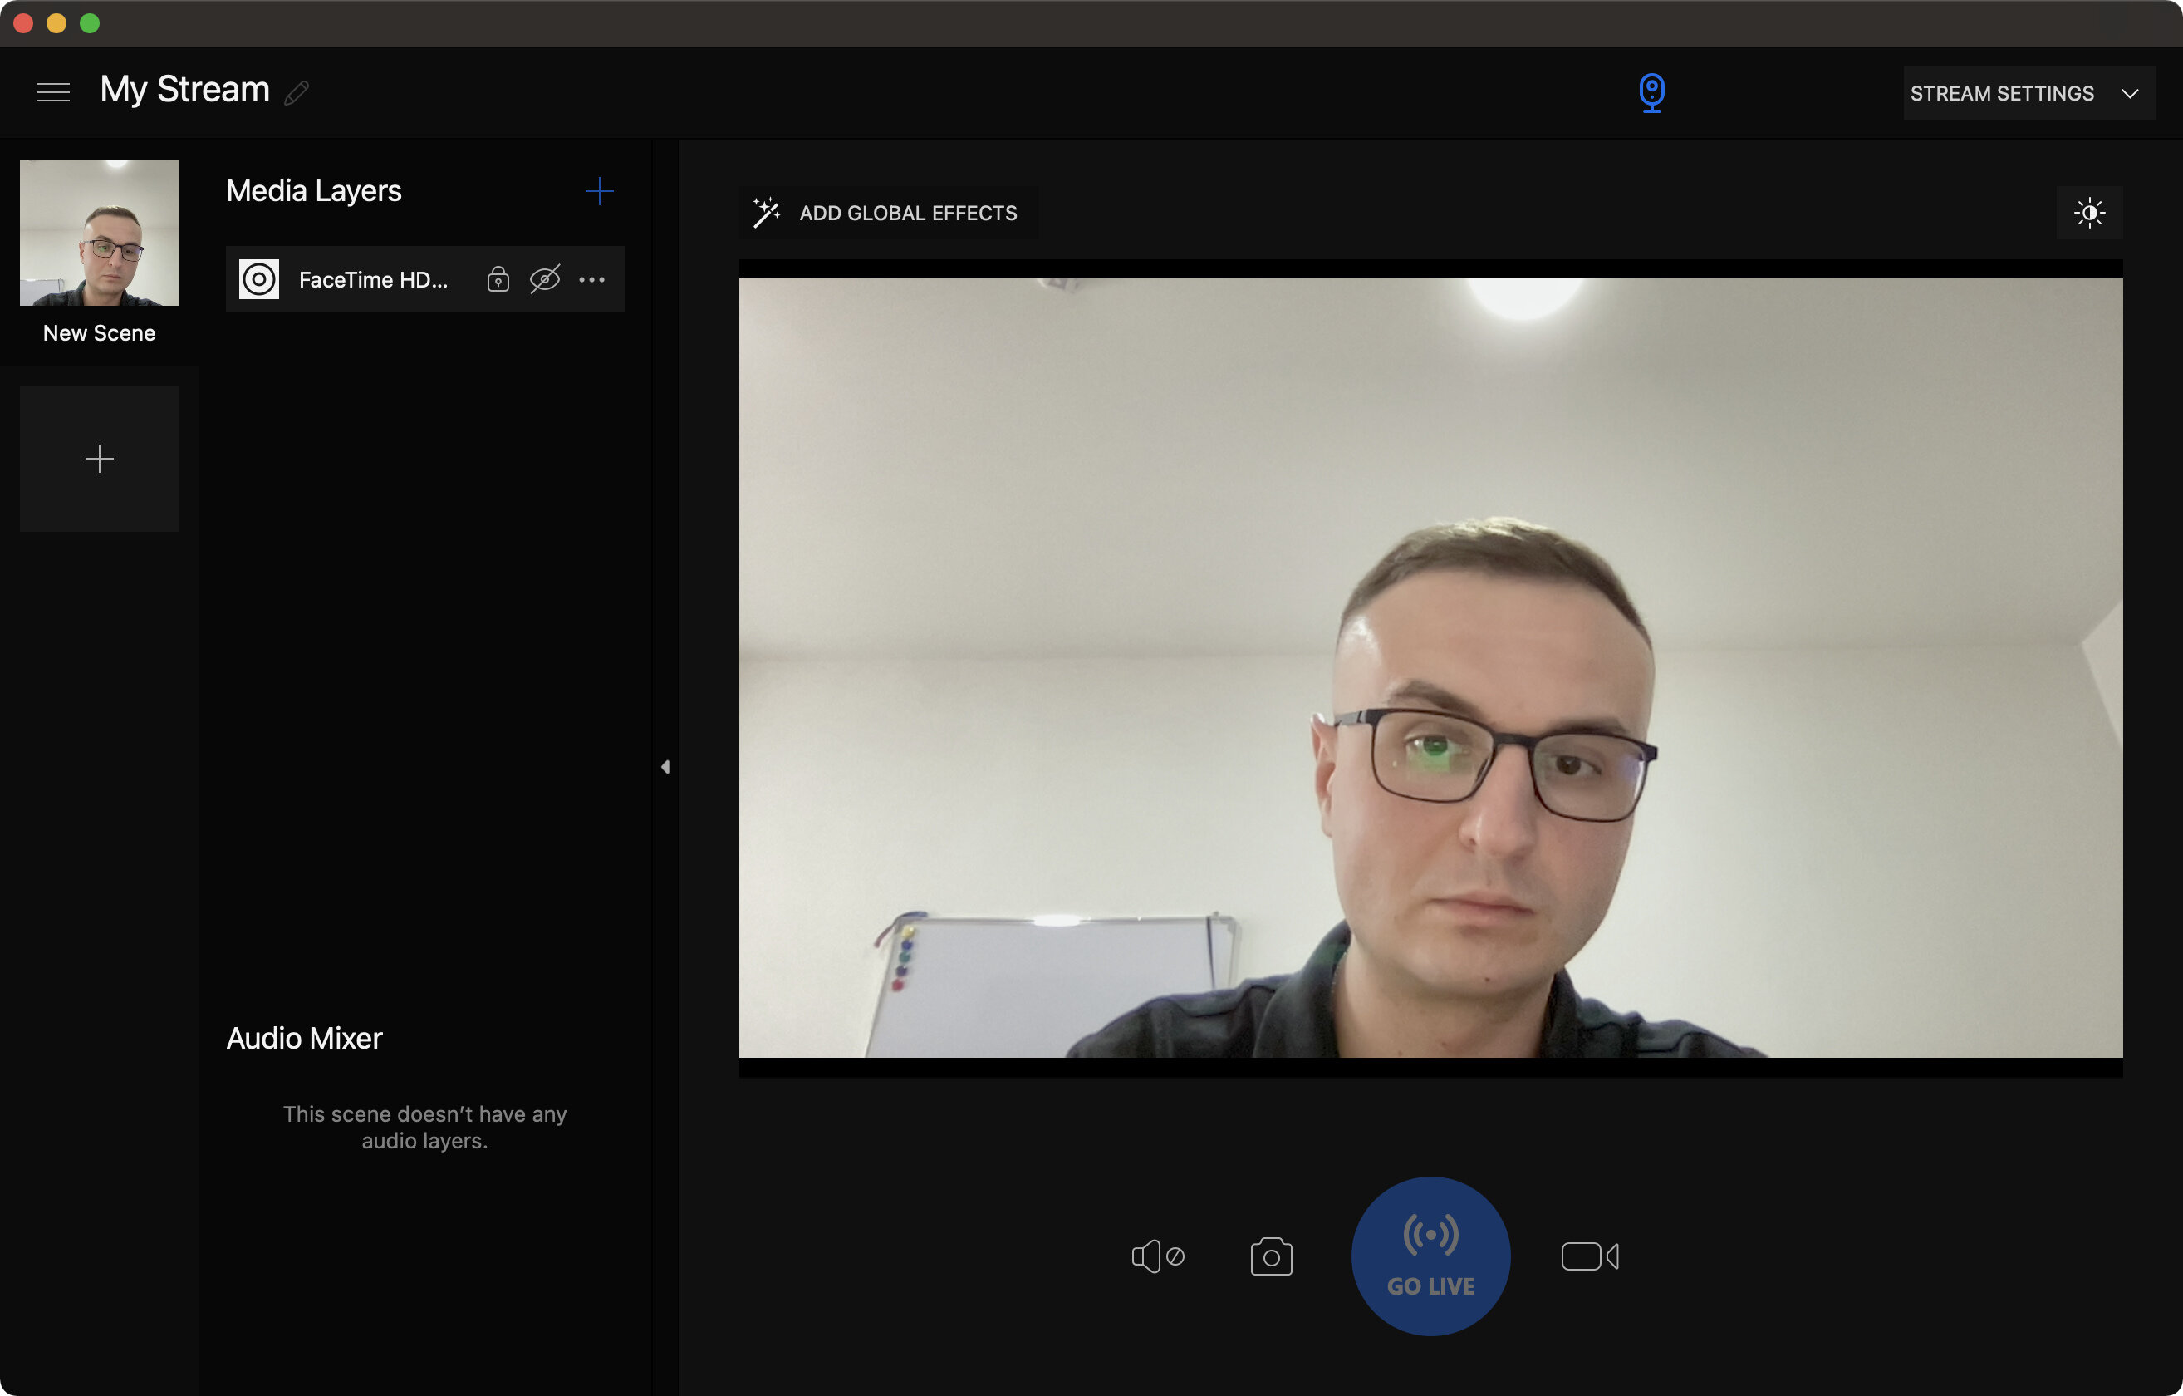This screenshot has height=1396, width=2183.
Task: Click Audio Mixer section label
Action: 302,1038
